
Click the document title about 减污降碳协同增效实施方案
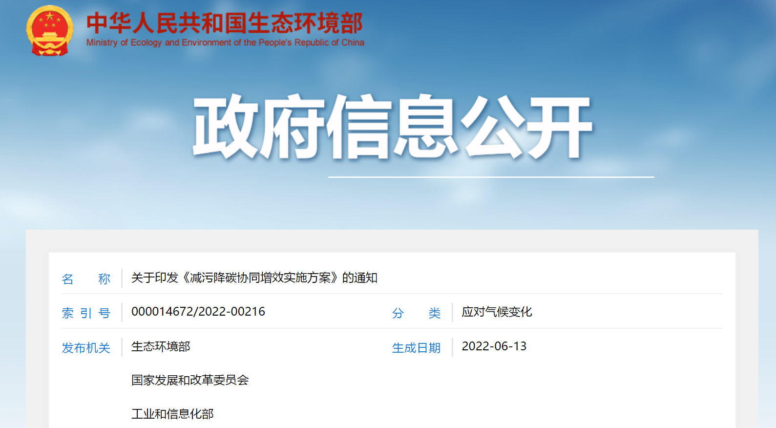254,278
